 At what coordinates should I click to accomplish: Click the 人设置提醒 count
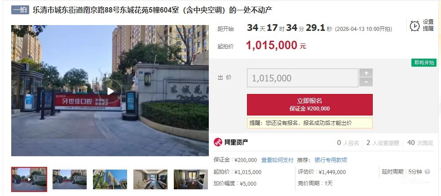point(383,143)
